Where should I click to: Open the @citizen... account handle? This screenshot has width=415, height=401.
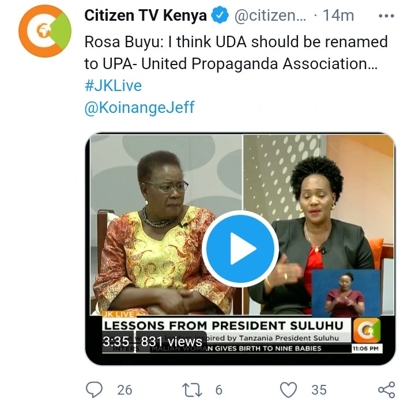point(270,16)
